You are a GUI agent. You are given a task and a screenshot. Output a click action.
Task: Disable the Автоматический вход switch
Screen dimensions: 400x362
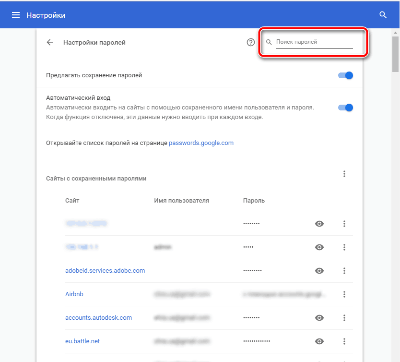345,108
